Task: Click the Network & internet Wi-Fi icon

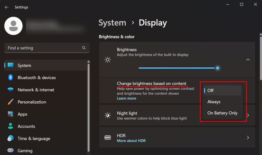Action: click(11, 90)
